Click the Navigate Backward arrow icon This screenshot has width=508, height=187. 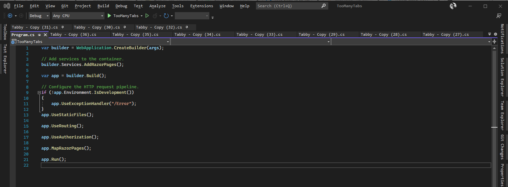click(x=10, y=16)
